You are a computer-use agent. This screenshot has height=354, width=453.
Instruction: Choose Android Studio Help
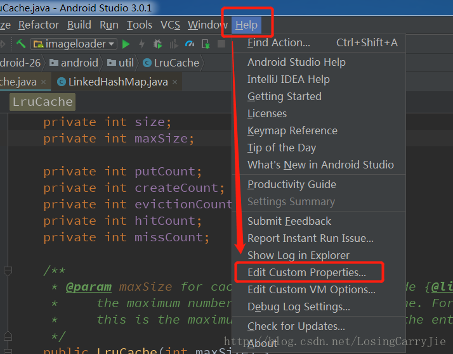[319, 62]
